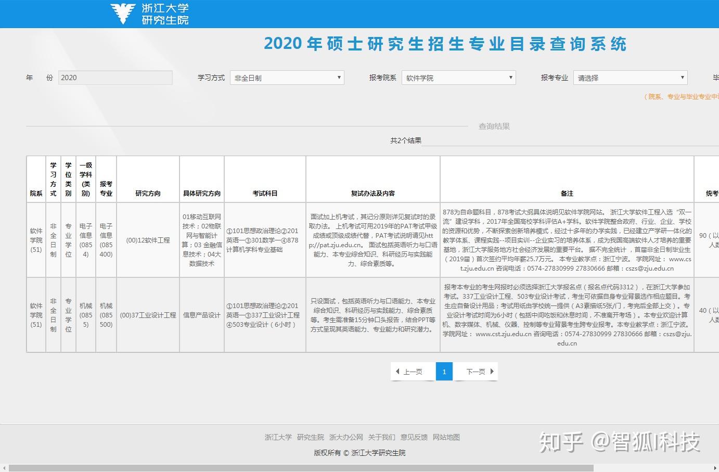
Task: Click the 一级学科(类别) column header
Action: [86, 179]
